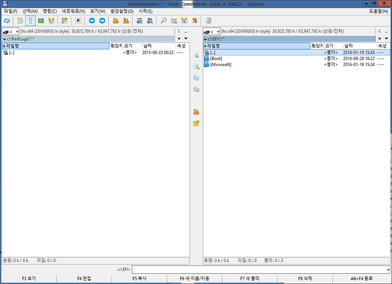The image size is (392, 284).
Task: Open right panel favorites star button
Action: click(380, 39)
